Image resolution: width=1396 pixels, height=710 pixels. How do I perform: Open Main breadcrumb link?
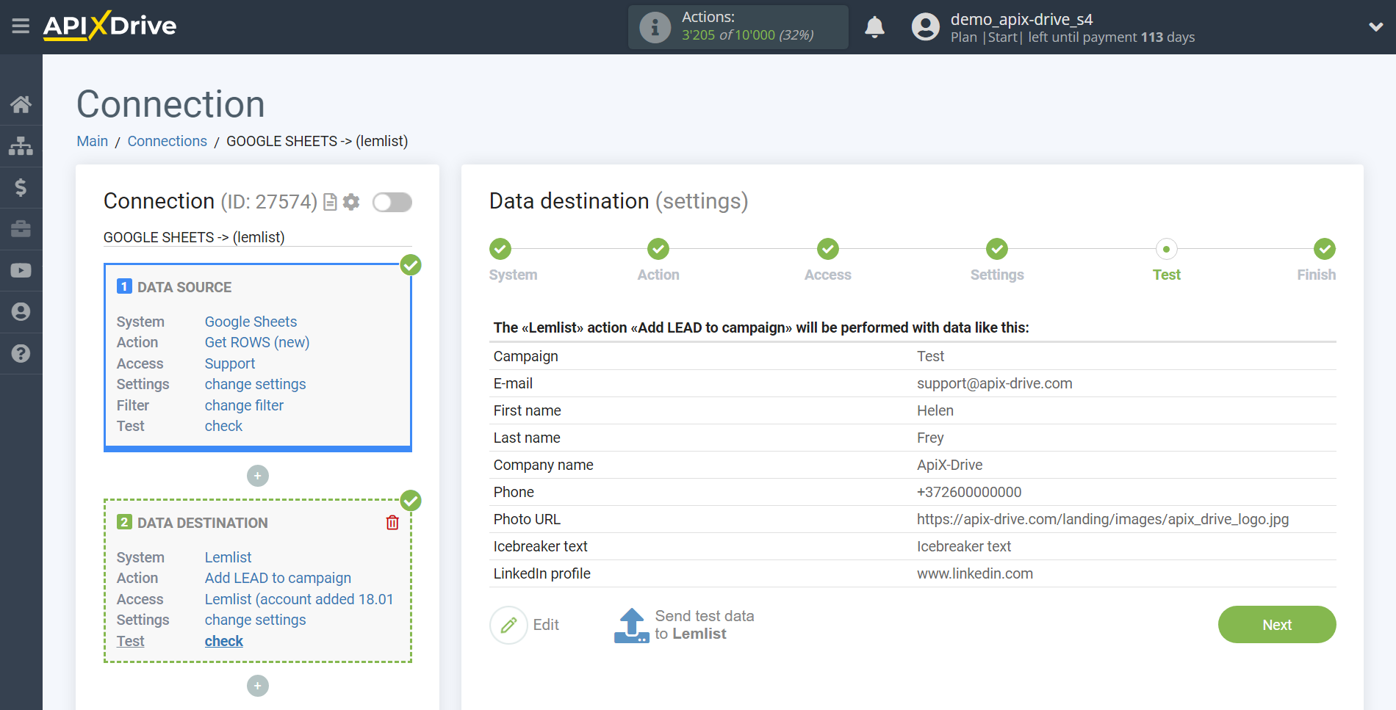[x=93, y=141]
